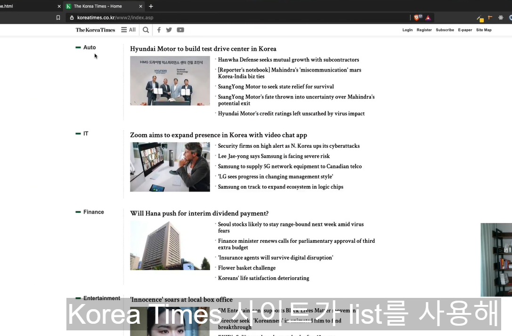Screen dimensions: 512x336
Task: Open the YouTube icon link
Action: pos(180,30)
